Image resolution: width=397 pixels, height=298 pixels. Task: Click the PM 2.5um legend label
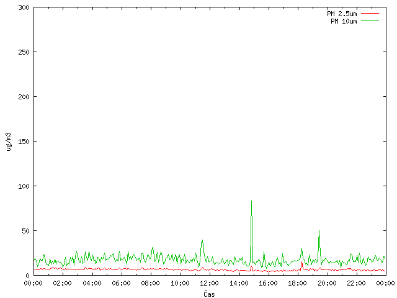tap(342, 14)
